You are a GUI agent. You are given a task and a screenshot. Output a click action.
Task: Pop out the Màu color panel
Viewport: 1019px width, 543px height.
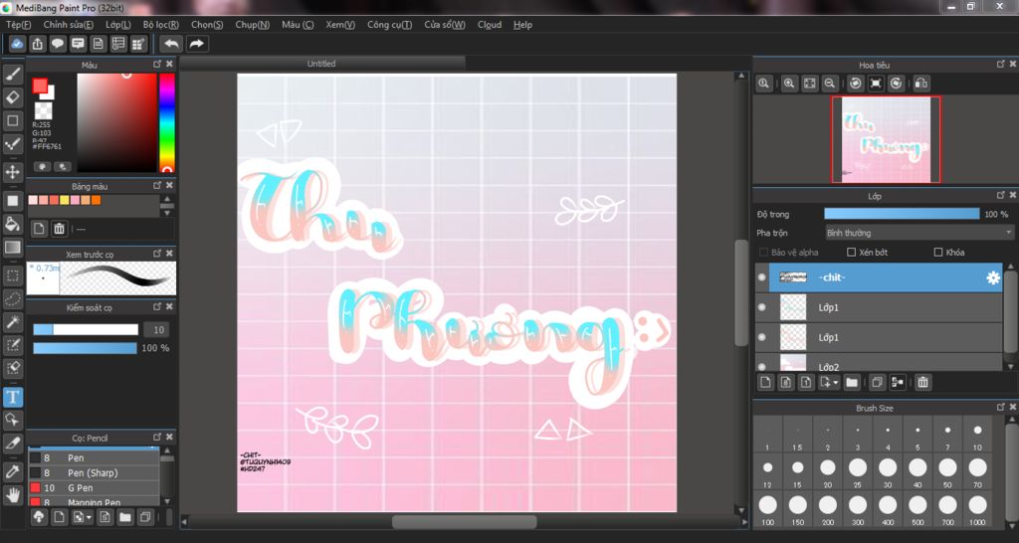point(156,65)
